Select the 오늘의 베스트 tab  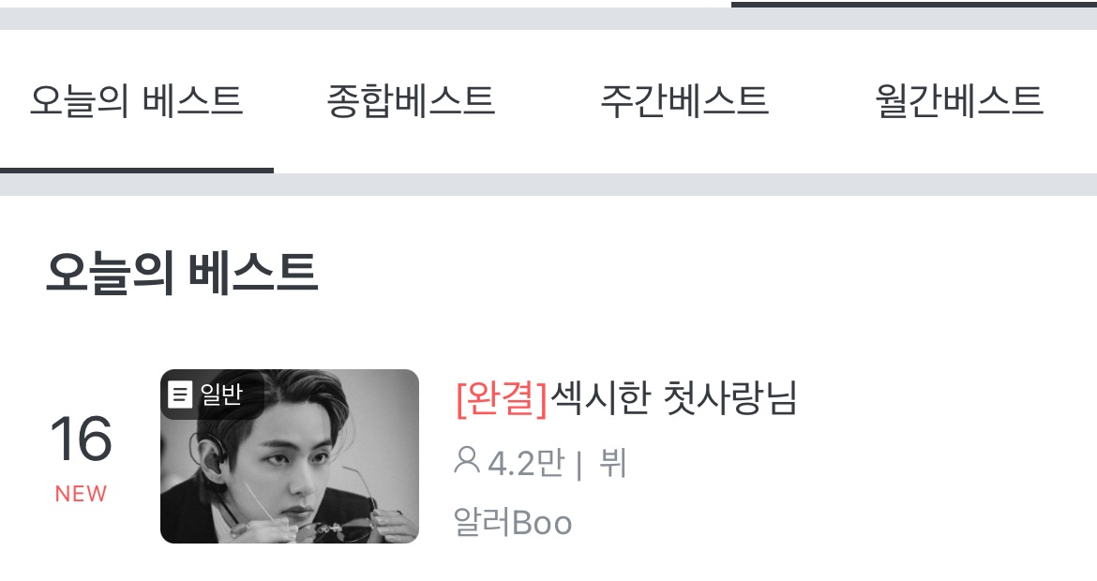137,100
